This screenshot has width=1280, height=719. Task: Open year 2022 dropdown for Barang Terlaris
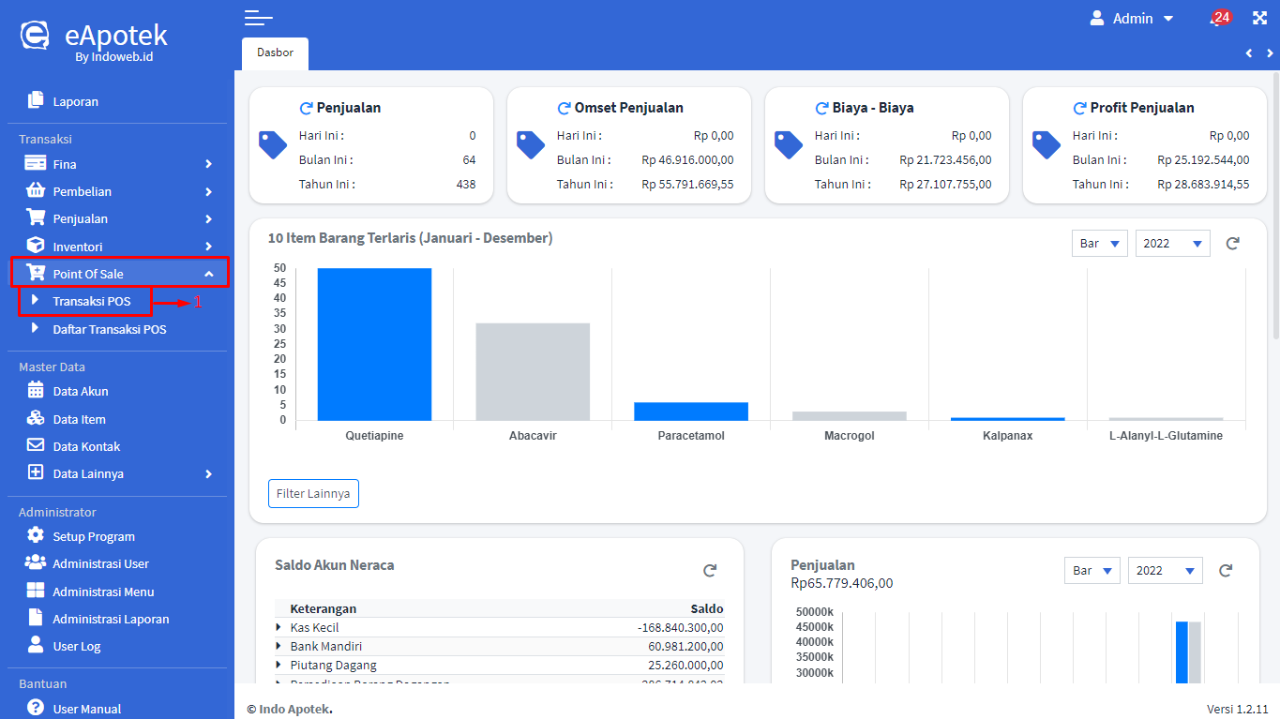(x=1172, y=244)
